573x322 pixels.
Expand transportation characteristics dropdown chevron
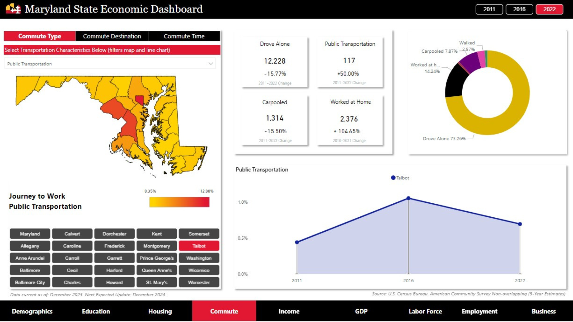tap(211, 64)
